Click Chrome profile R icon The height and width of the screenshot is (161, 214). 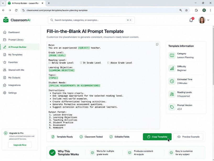204,10
